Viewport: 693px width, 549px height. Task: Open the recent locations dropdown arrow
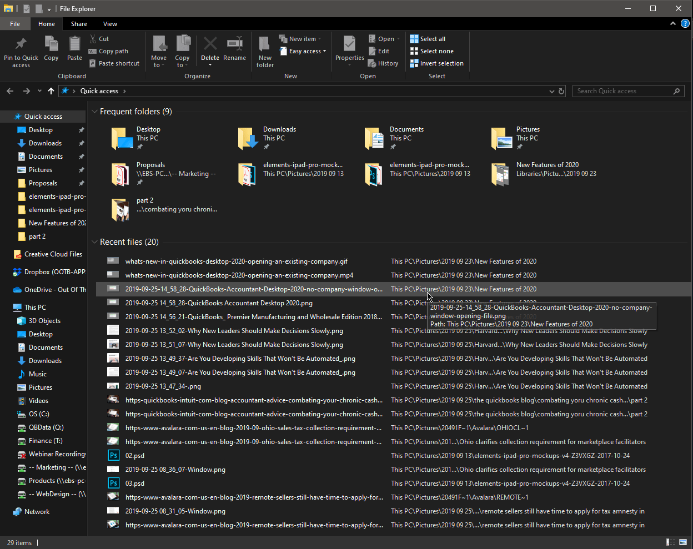point(39,91)
